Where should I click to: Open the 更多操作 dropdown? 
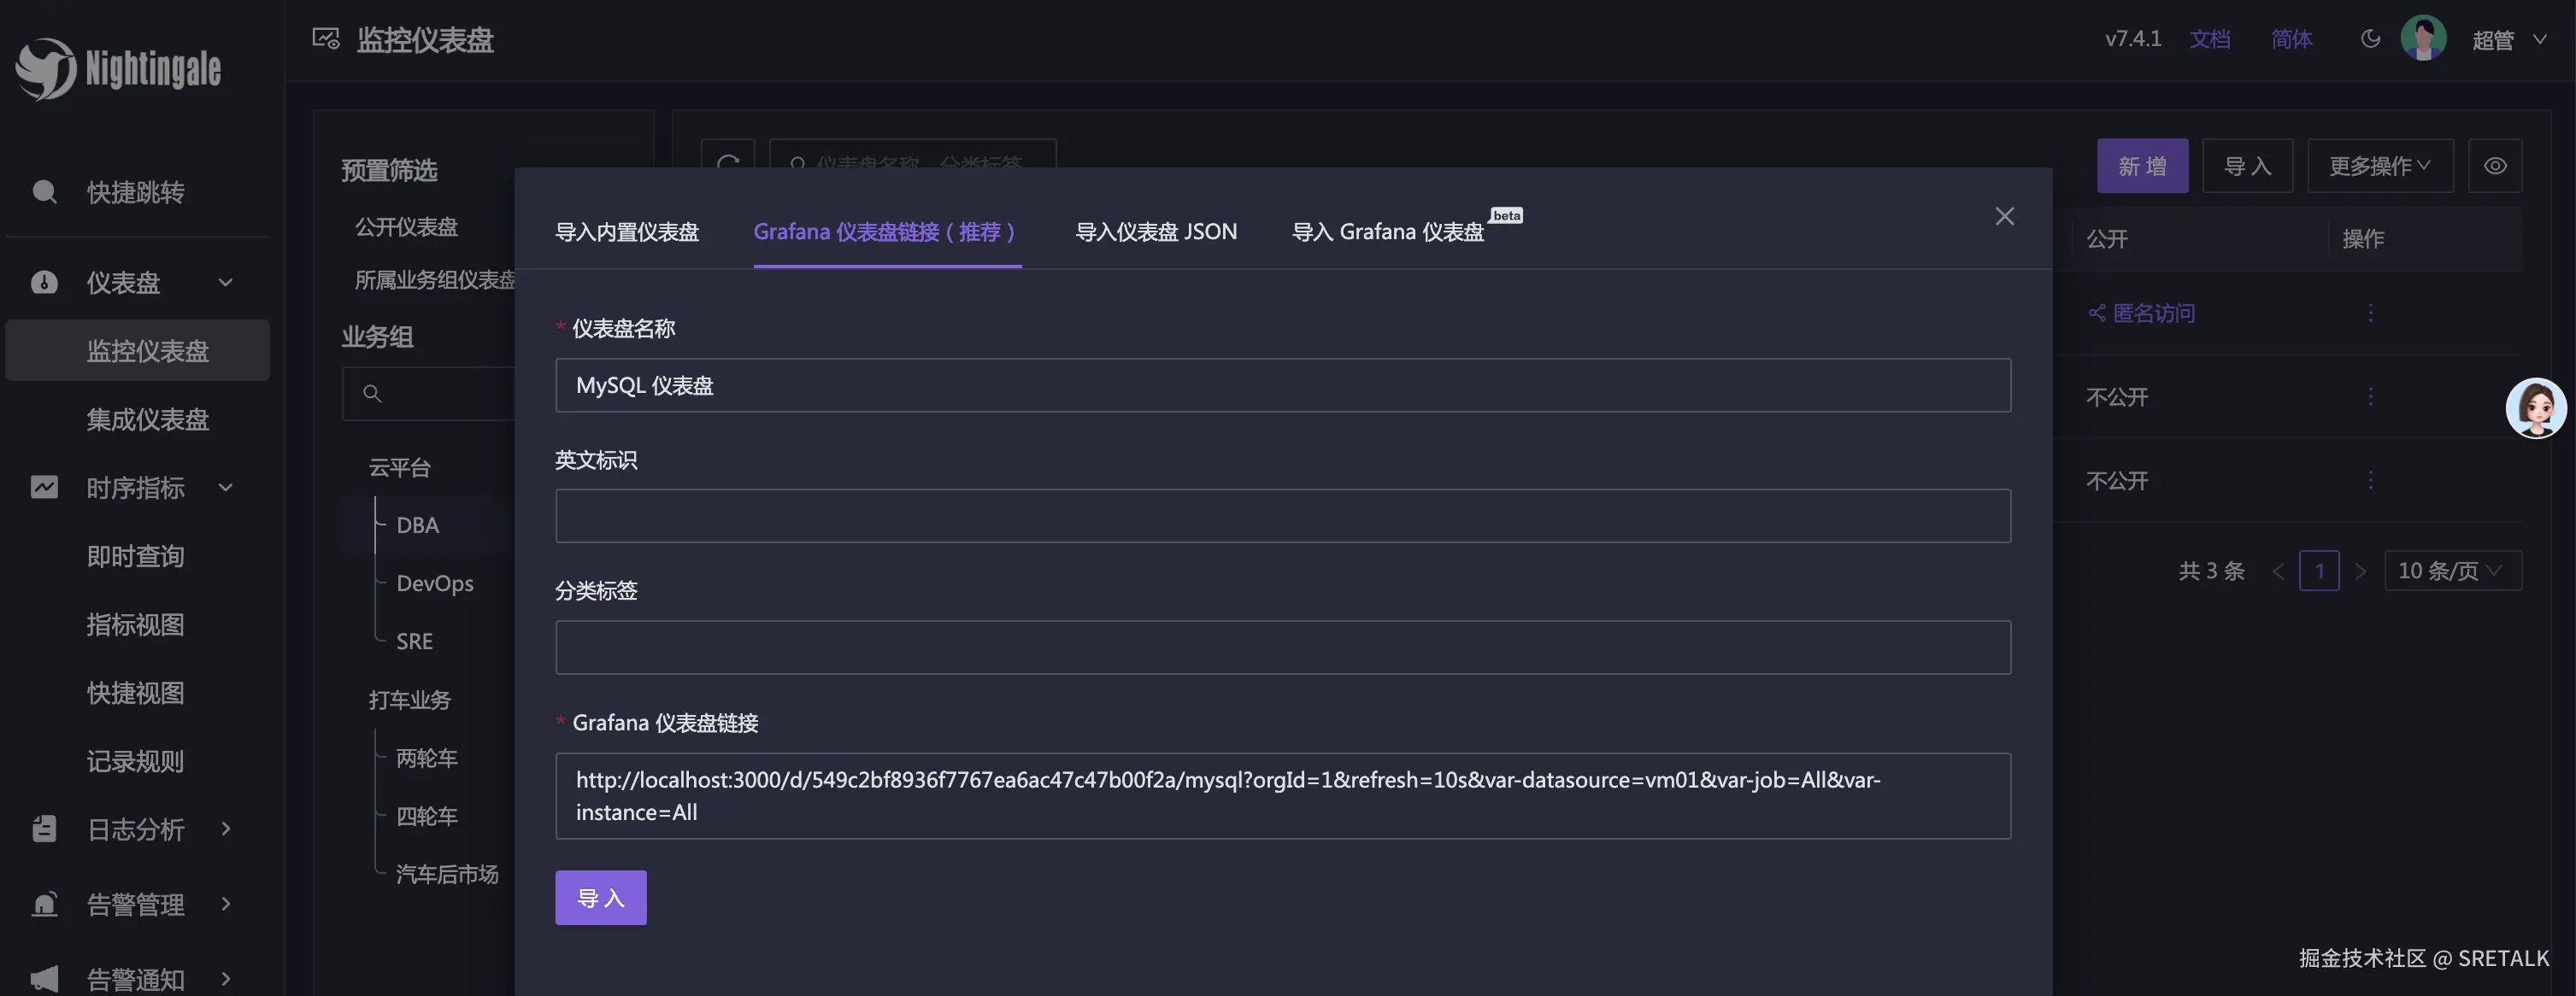pyautogui.click(x=2380, y=166)
